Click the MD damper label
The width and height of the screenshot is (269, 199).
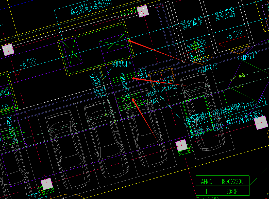tap(154, 101)
